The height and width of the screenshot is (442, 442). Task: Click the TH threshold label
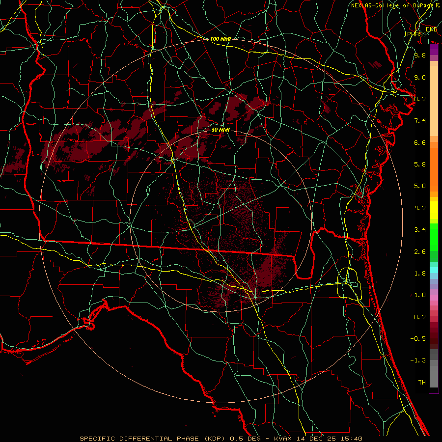point(421,382)
